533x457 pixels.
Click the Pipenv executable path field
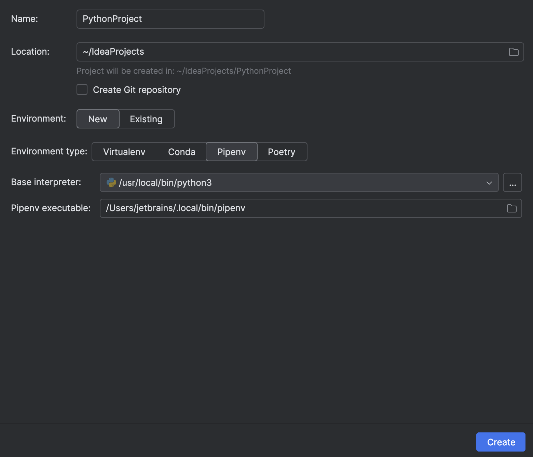tap(239, 208)
